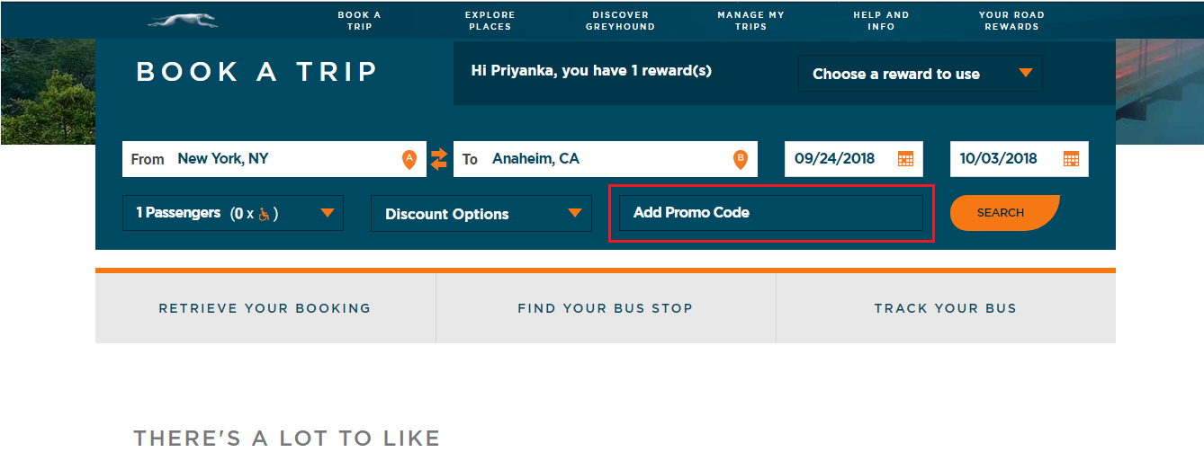Open the return date calendar icon

[x=1071, y=159]
